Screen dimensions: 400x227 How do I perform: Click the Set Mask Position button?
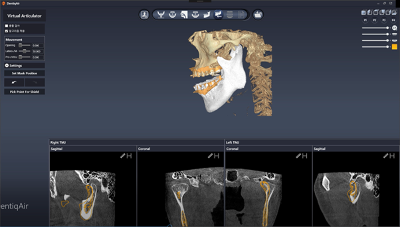(25, 73)
